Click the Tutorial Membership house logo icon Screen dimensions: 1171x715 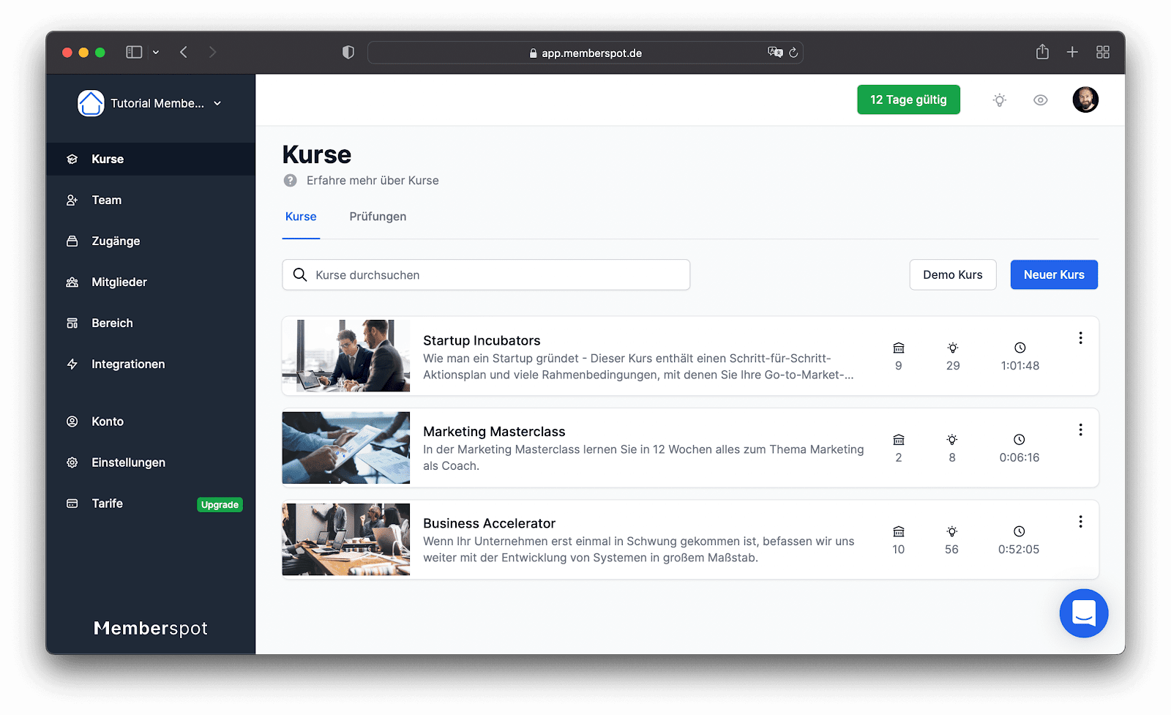click(x=91, y=103)
